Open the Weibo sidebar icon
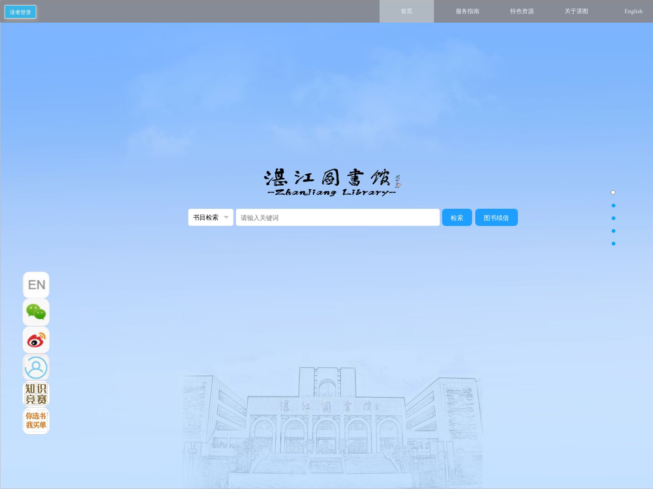The height and width of the screenshot is (489, 653). (36, 340)
